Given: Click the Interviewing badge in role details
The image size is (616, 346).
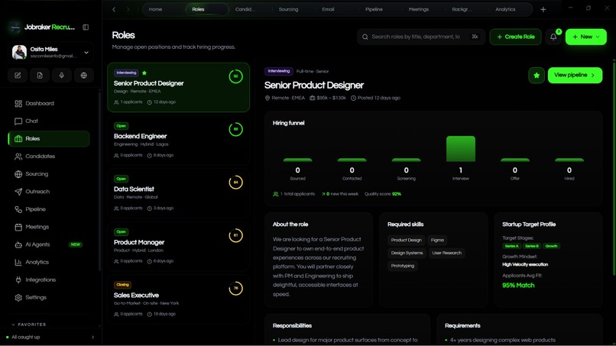Looking at the screenshot, I should point(279,71).
